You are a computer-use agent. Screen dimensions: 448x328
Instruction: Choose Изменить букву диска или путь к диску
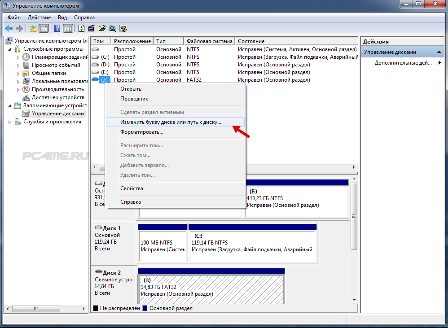[171, 122]
